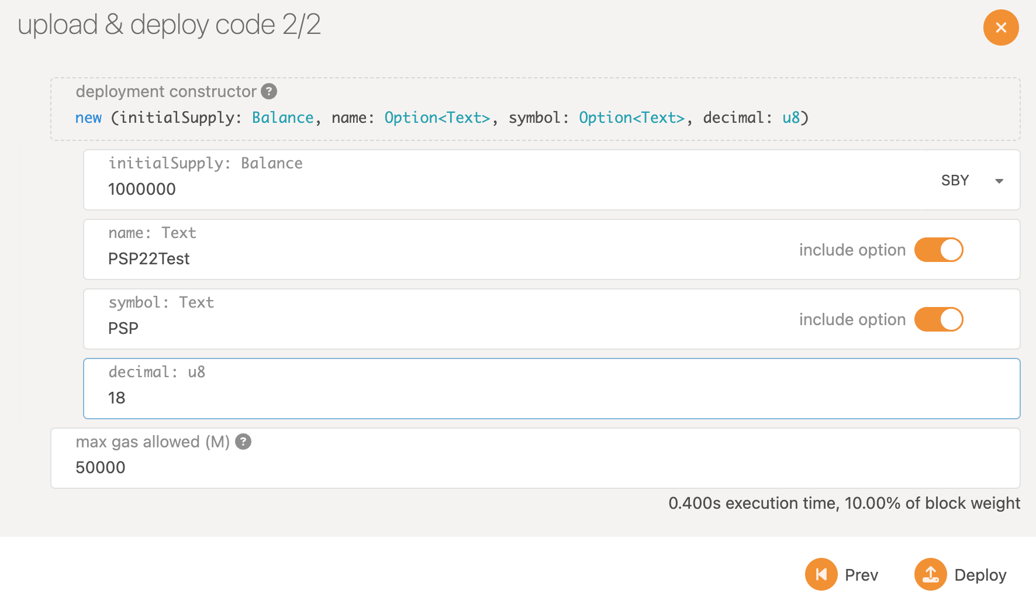Click the include option label for symbol
This screenshot has width=1036, height=607.
(x=852, y=319)
